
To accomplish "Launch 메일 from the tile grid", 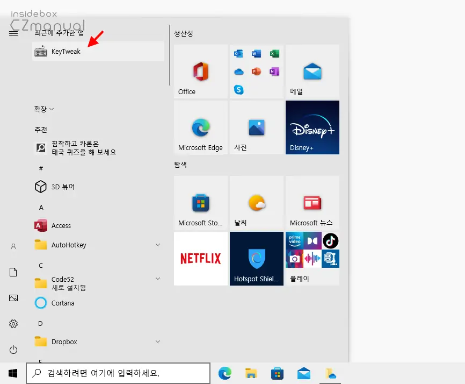I will pos(312,72).
